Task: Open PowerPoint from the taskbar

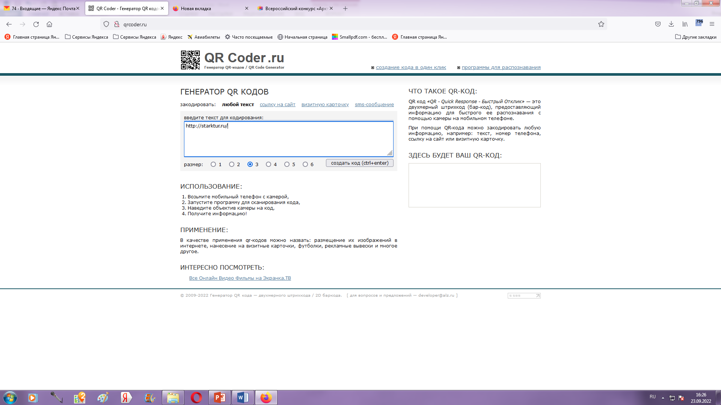Action: tap(219, 397)
